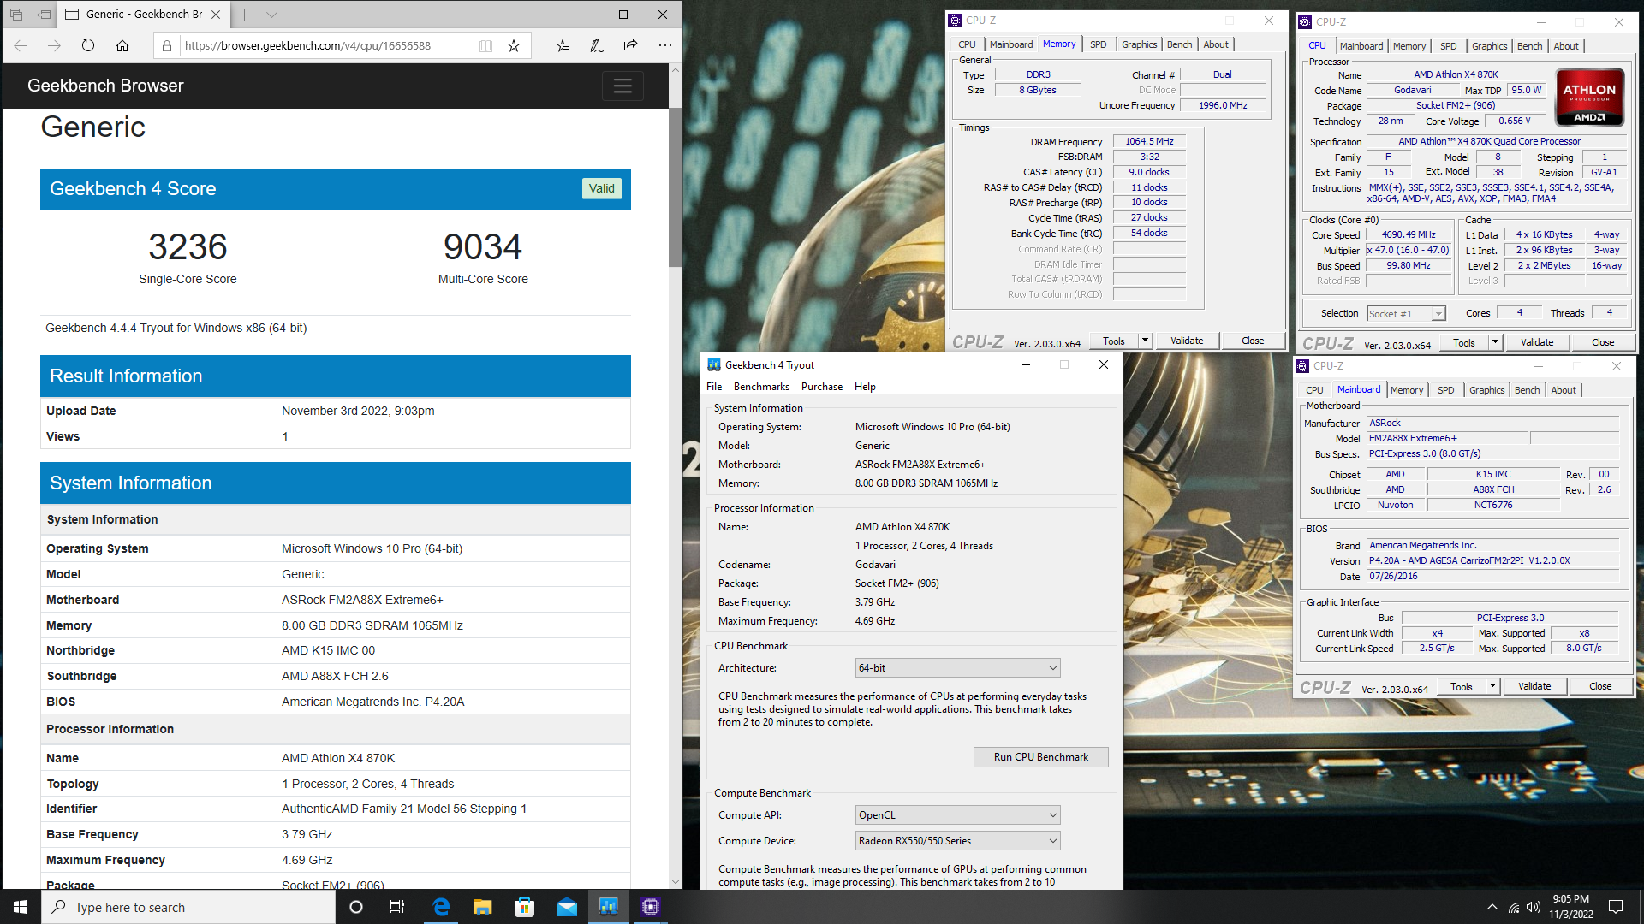Image resolution: width=1644 pixels, height=924 pixels.
Task: Open a new browser tab
Action: coord(245,15)
